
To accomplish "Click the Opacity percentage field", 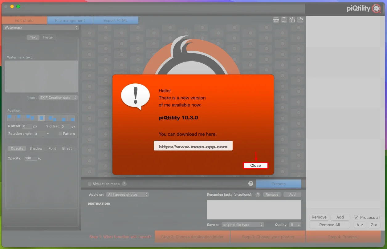I will coord(31,158).
